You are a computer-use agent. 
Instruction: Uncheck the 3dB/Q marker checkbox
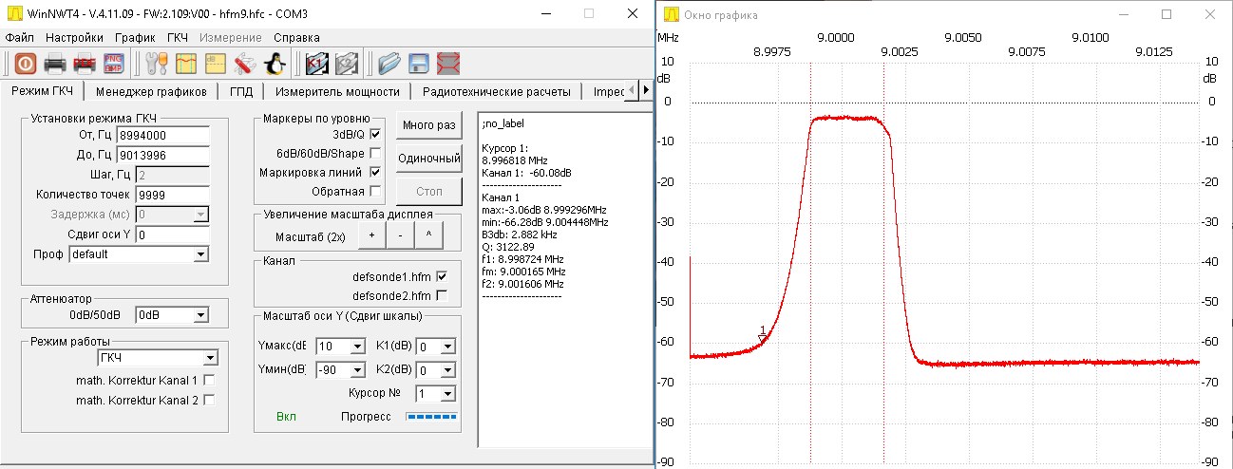374,135
